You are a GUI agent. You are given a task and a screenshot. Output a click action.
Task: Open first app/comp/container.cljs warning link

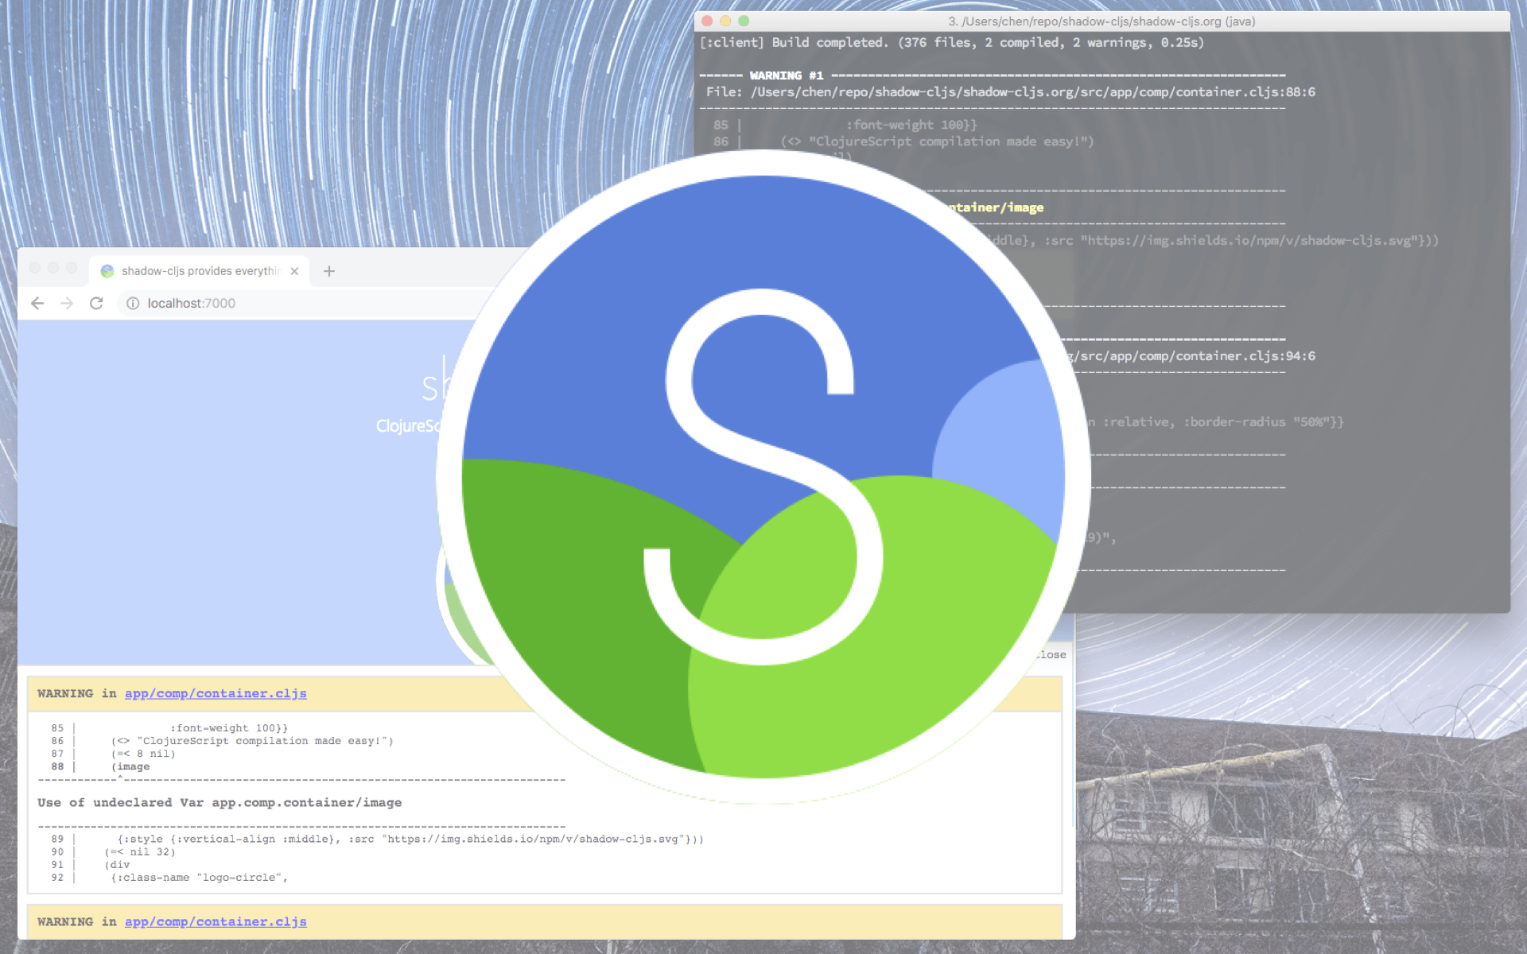(215, 693)
